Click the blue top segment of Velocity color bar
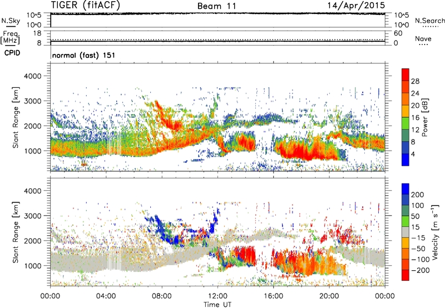This screenshot has height=308, width=445. click(x=406, y=189)
